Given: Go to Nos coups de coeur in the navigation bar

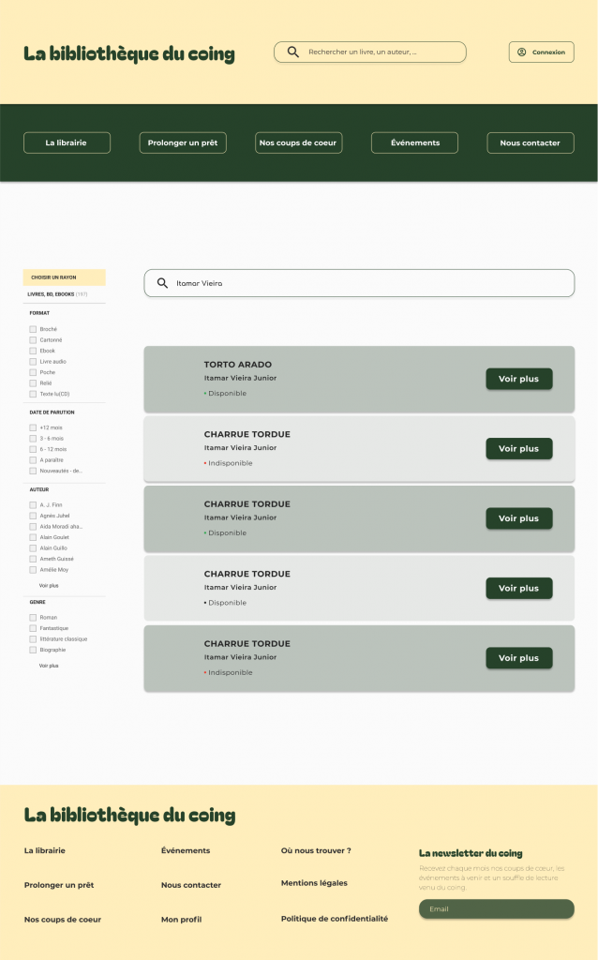Looking at the screenshot, I should pyautogui.click(x=298, y=142).
